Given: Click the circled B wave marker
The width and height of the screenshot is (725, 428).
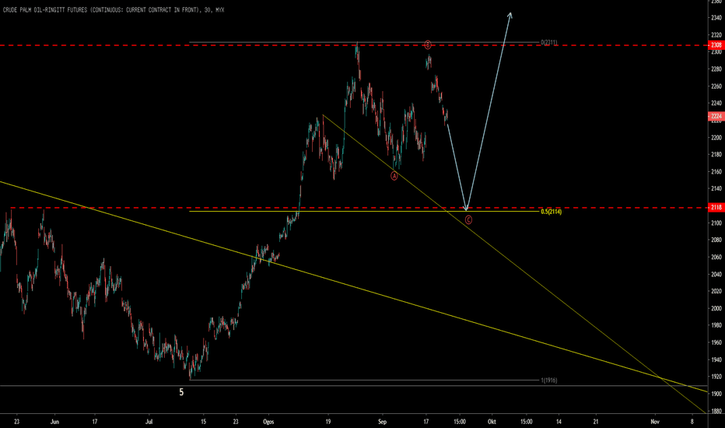Looking at the screenshot, I should tap(428, 45).
